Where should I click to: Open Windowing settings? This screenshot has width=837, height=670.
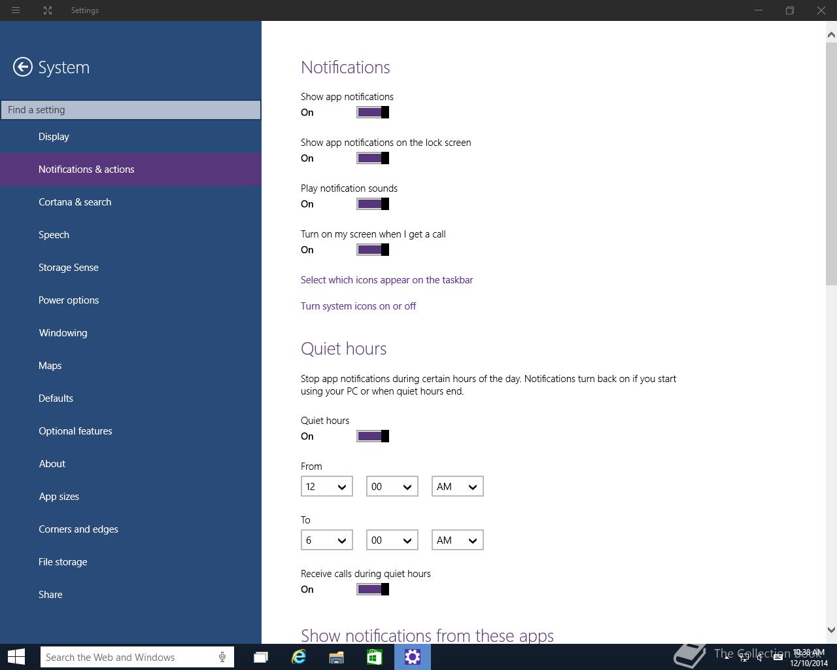[x=131, y=333]
